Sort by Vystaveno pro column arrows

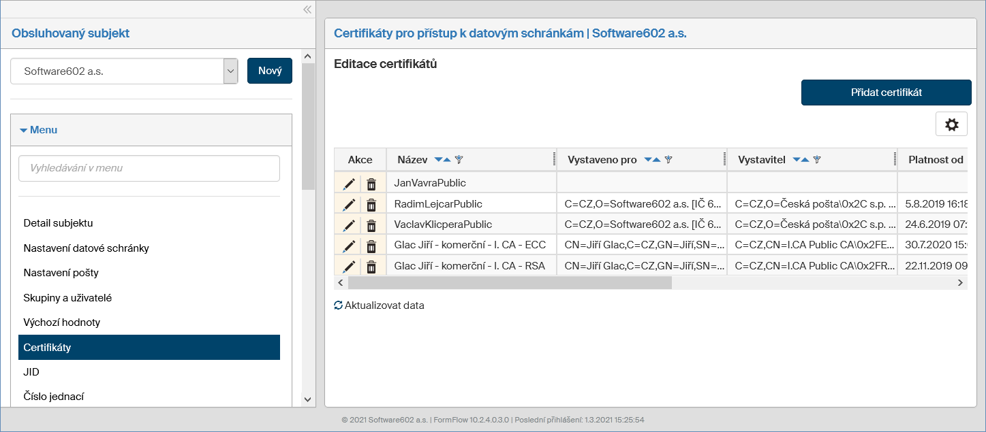[652, 160]
